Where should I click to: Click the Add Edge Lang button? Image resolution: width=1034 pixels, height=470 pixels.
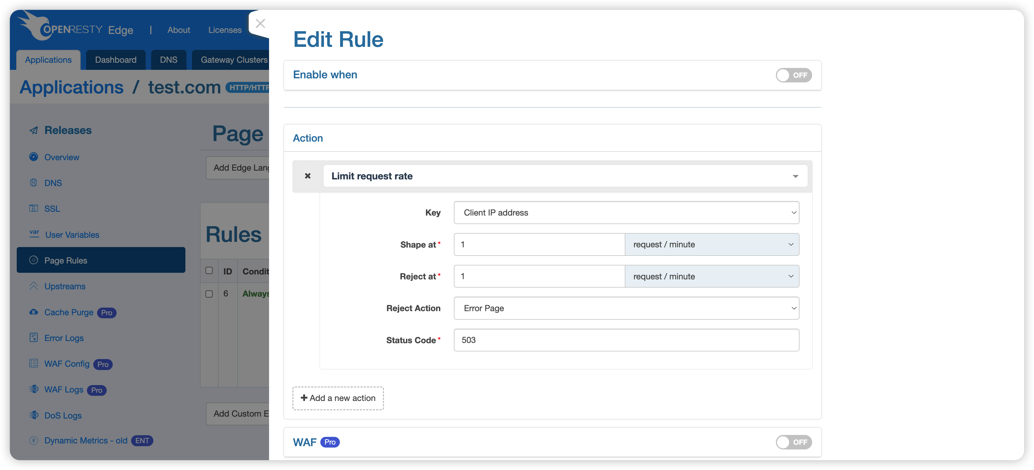(238, 168)
